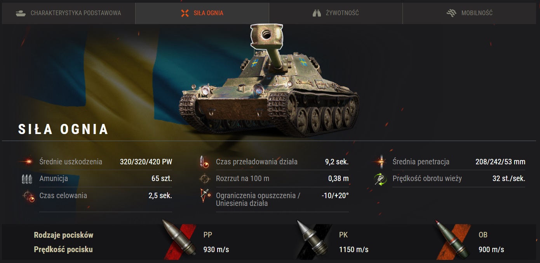Click the Rozrzut na 100 m icon
Screen dimensions: 540x263
pyautogui.click(x=204, y=179)
